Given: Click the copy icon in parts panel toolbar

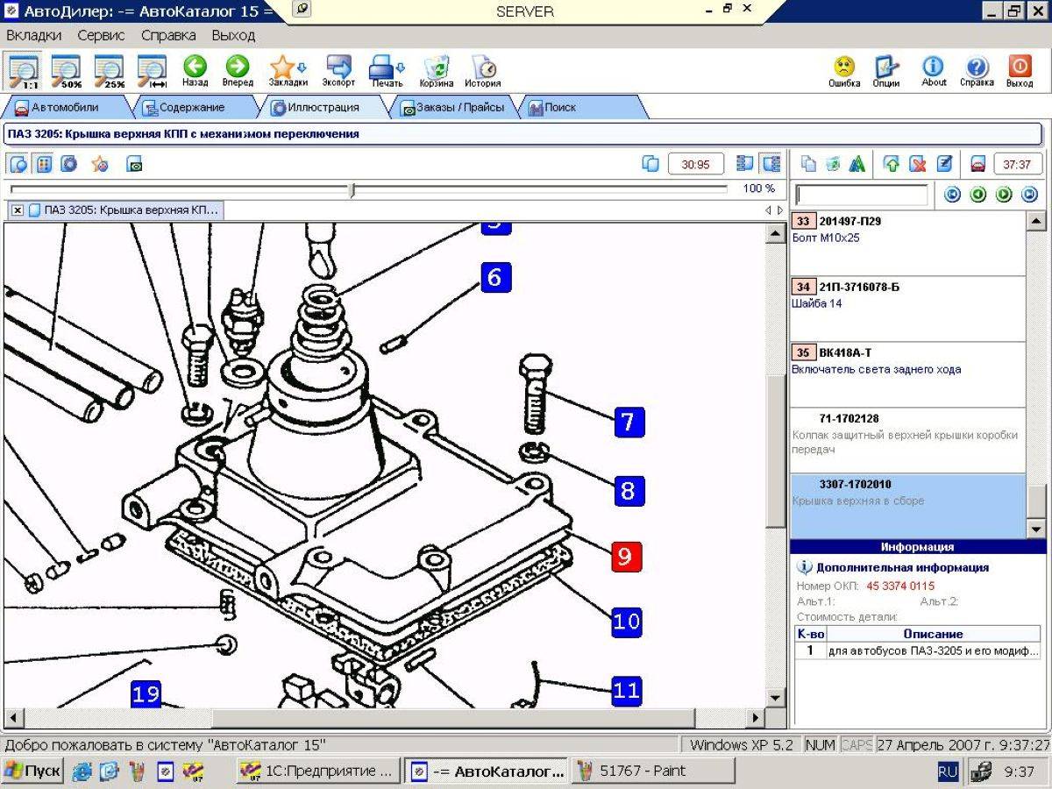Looking at the screenshot, I should point(808,164).
